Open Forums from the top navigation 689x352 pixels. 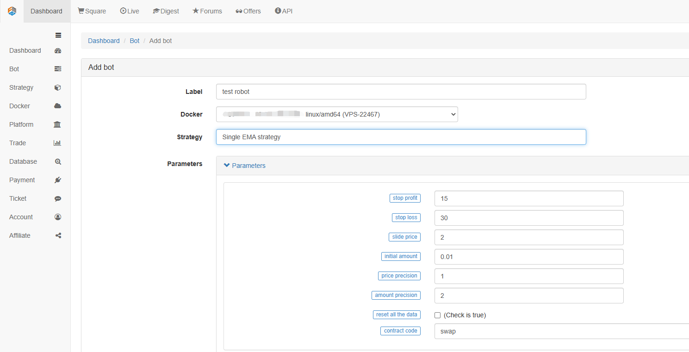pos(207,11)
